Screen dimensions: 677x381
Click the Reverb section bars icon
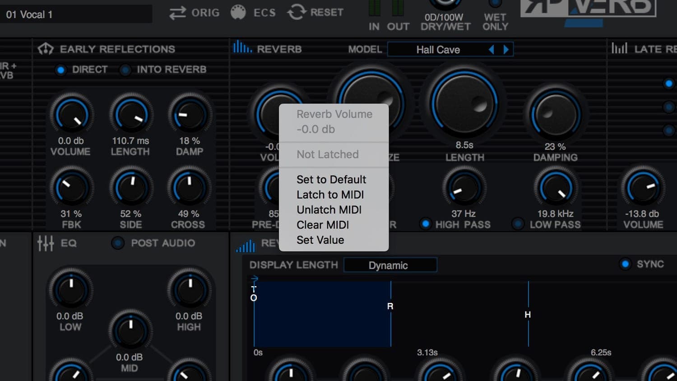click(242, 47)
